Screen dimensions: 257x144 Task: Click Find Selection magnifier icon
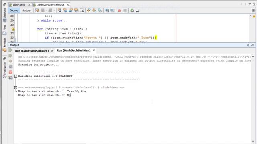click(x=60, y=11)
